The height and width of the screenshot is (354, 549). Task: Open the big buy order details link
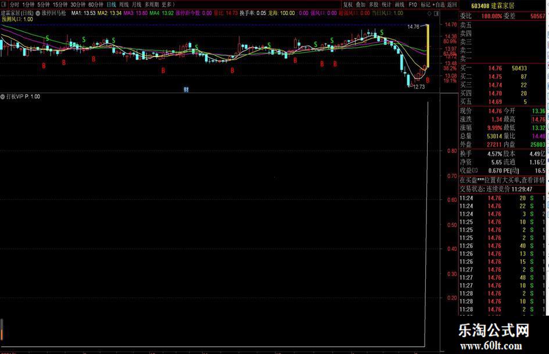503,180
